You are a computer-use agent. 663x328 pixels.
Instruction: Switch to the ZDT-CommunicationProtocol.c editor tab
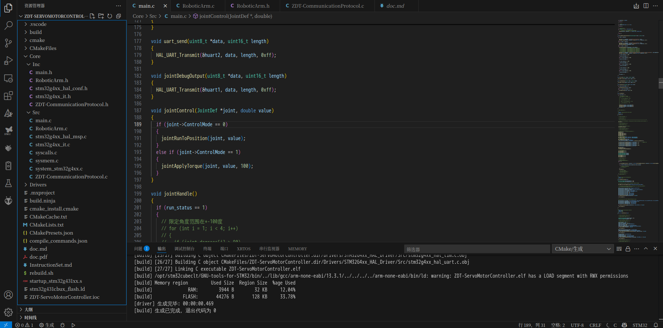327,6
